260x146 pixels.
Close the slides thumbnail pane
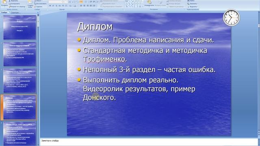(38, 13)
